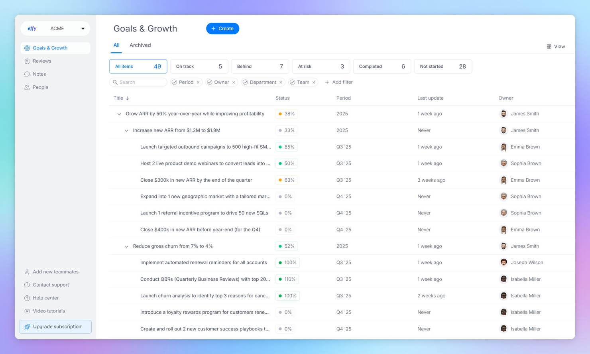This screenshot has width=590, height=354.
Task: Select the Not started filter card
Action: (x=443, y=67)
